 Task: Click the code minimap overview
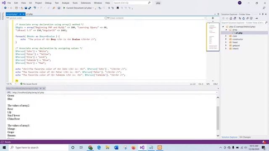[213, 37]
